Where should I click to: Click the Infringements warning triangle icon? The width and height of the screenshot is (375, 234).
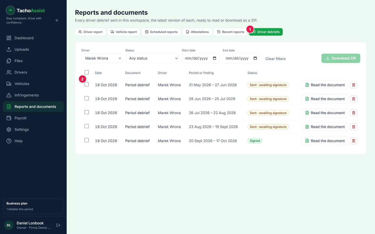[9, 95]
